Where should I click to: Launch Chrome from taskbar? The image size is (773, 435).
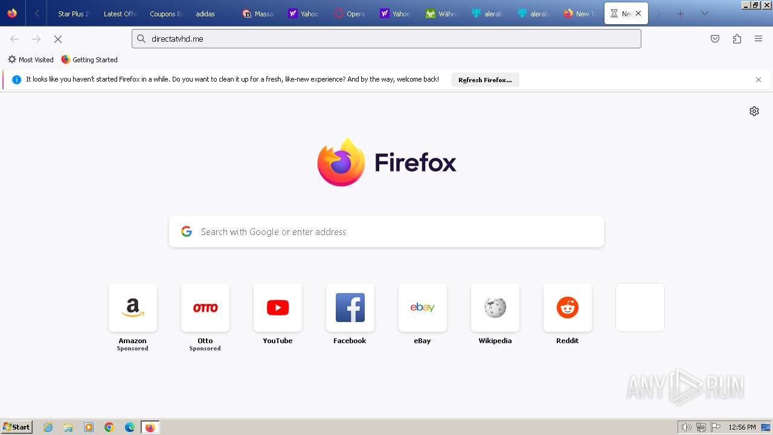point(109,427)
